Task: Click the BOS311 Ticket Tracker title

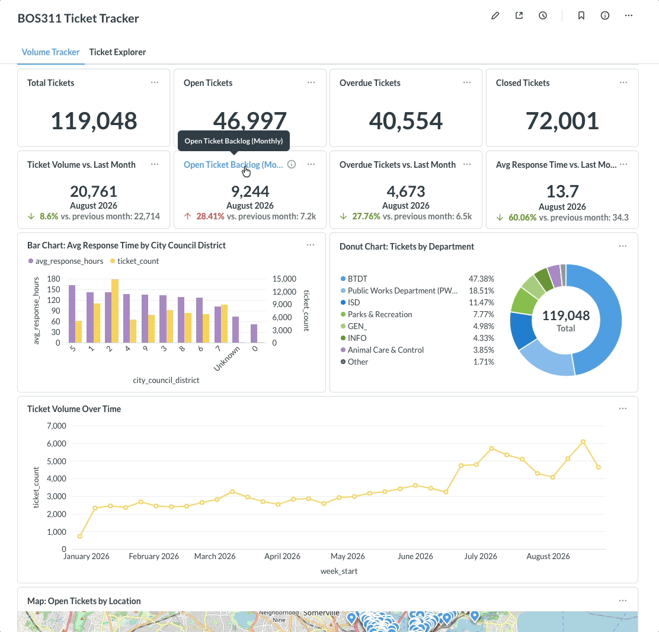Action: click(78, 18)
